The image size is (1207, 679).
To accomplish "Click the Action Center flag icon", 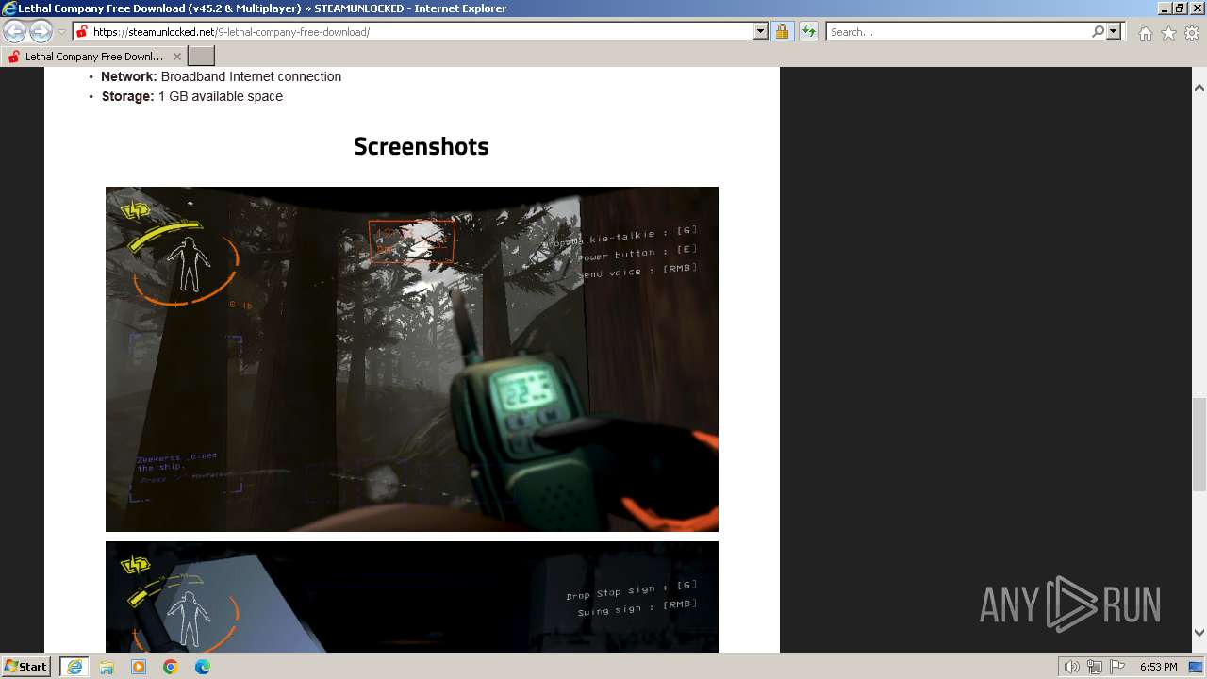I will [x=1117, y=667].
